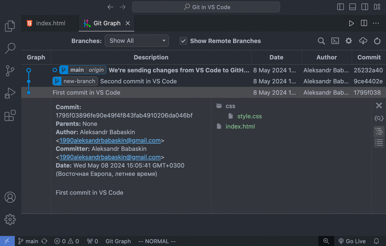
Task: Close the commit details panel
Action: tap(379, 106)
